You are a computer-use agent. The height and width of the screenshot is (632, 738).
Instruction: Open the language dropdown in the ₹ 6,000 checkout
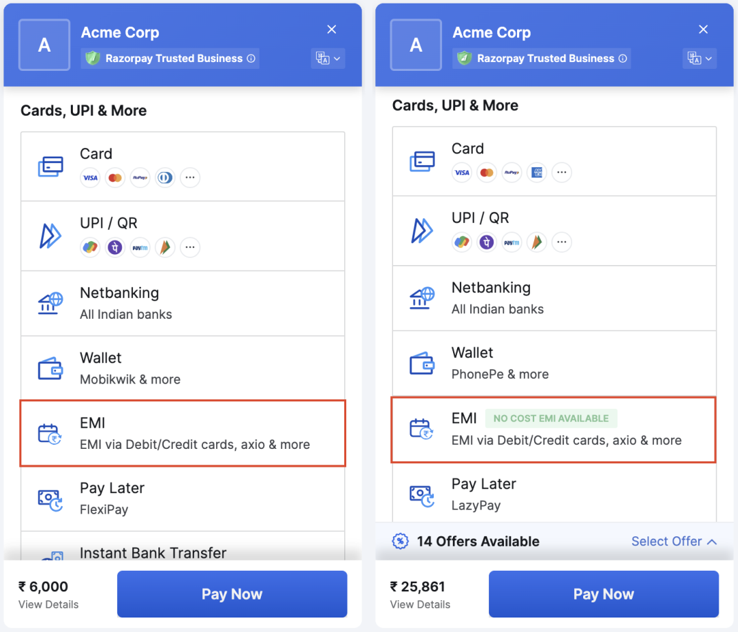[328, 59]
